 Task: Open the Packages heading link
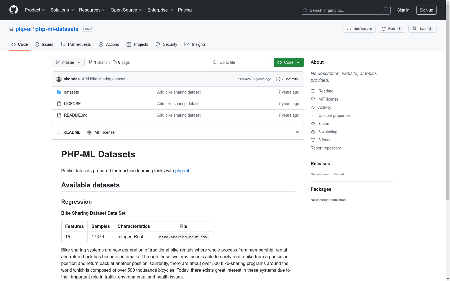[321, 189]
